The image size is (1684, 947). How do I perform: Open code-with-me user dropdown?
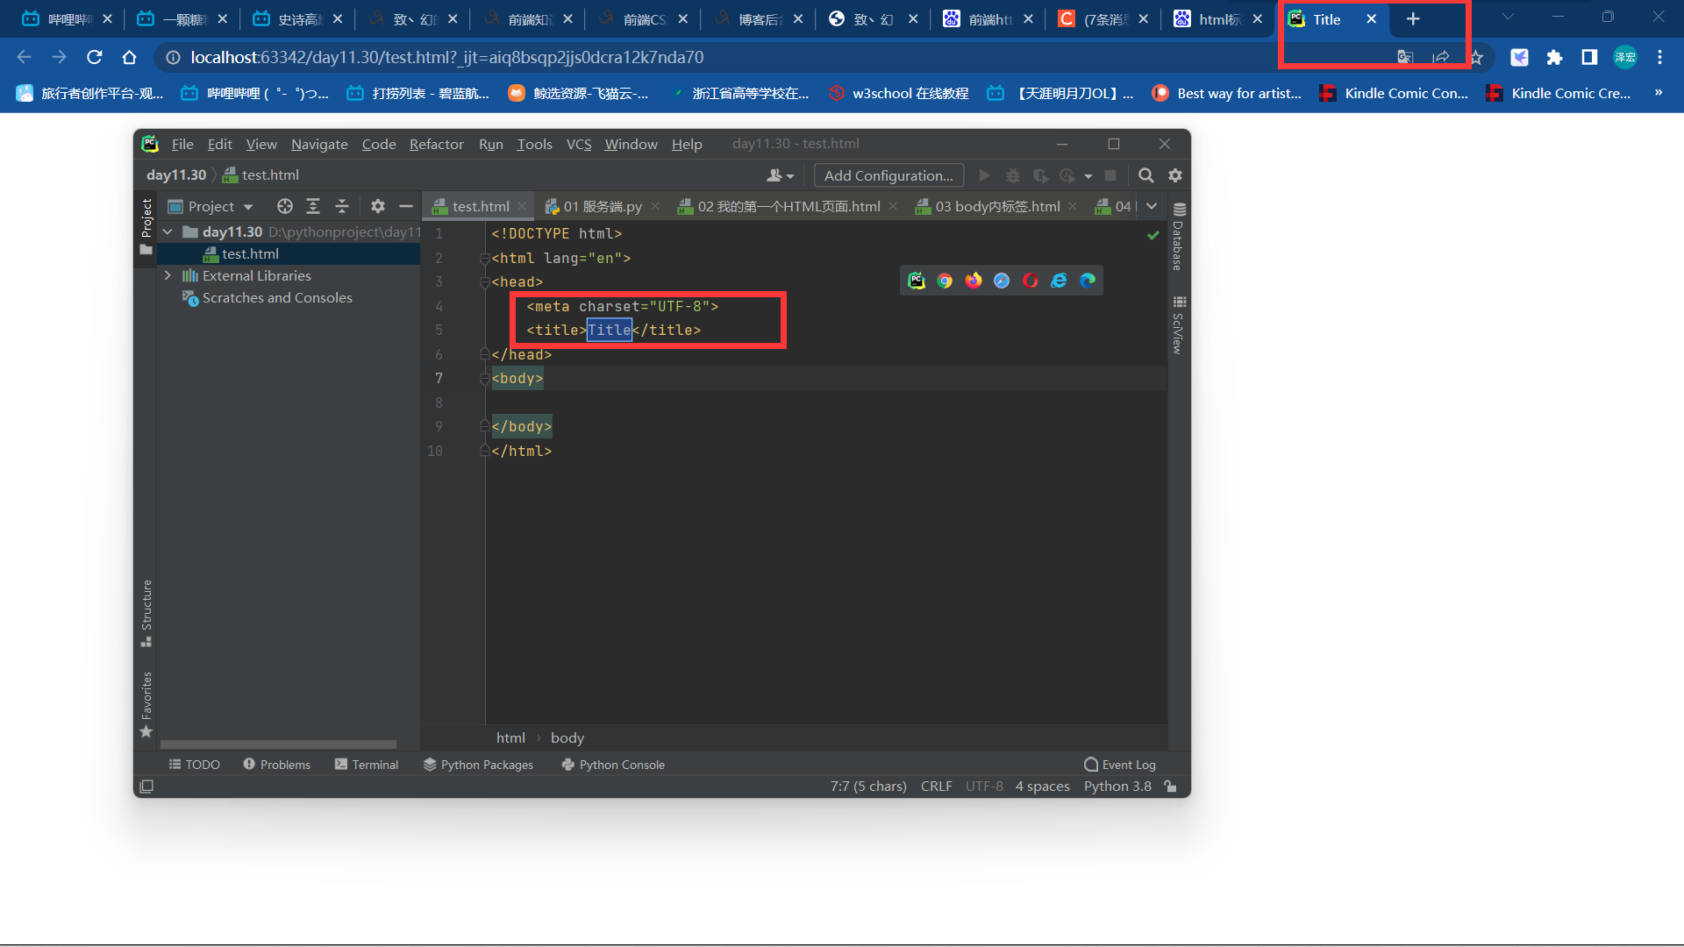pos(780,175)
